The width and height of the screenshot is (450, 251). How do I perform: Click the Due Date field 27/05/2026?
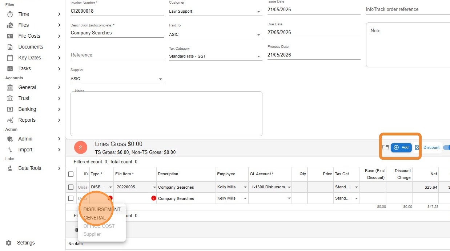314,33
